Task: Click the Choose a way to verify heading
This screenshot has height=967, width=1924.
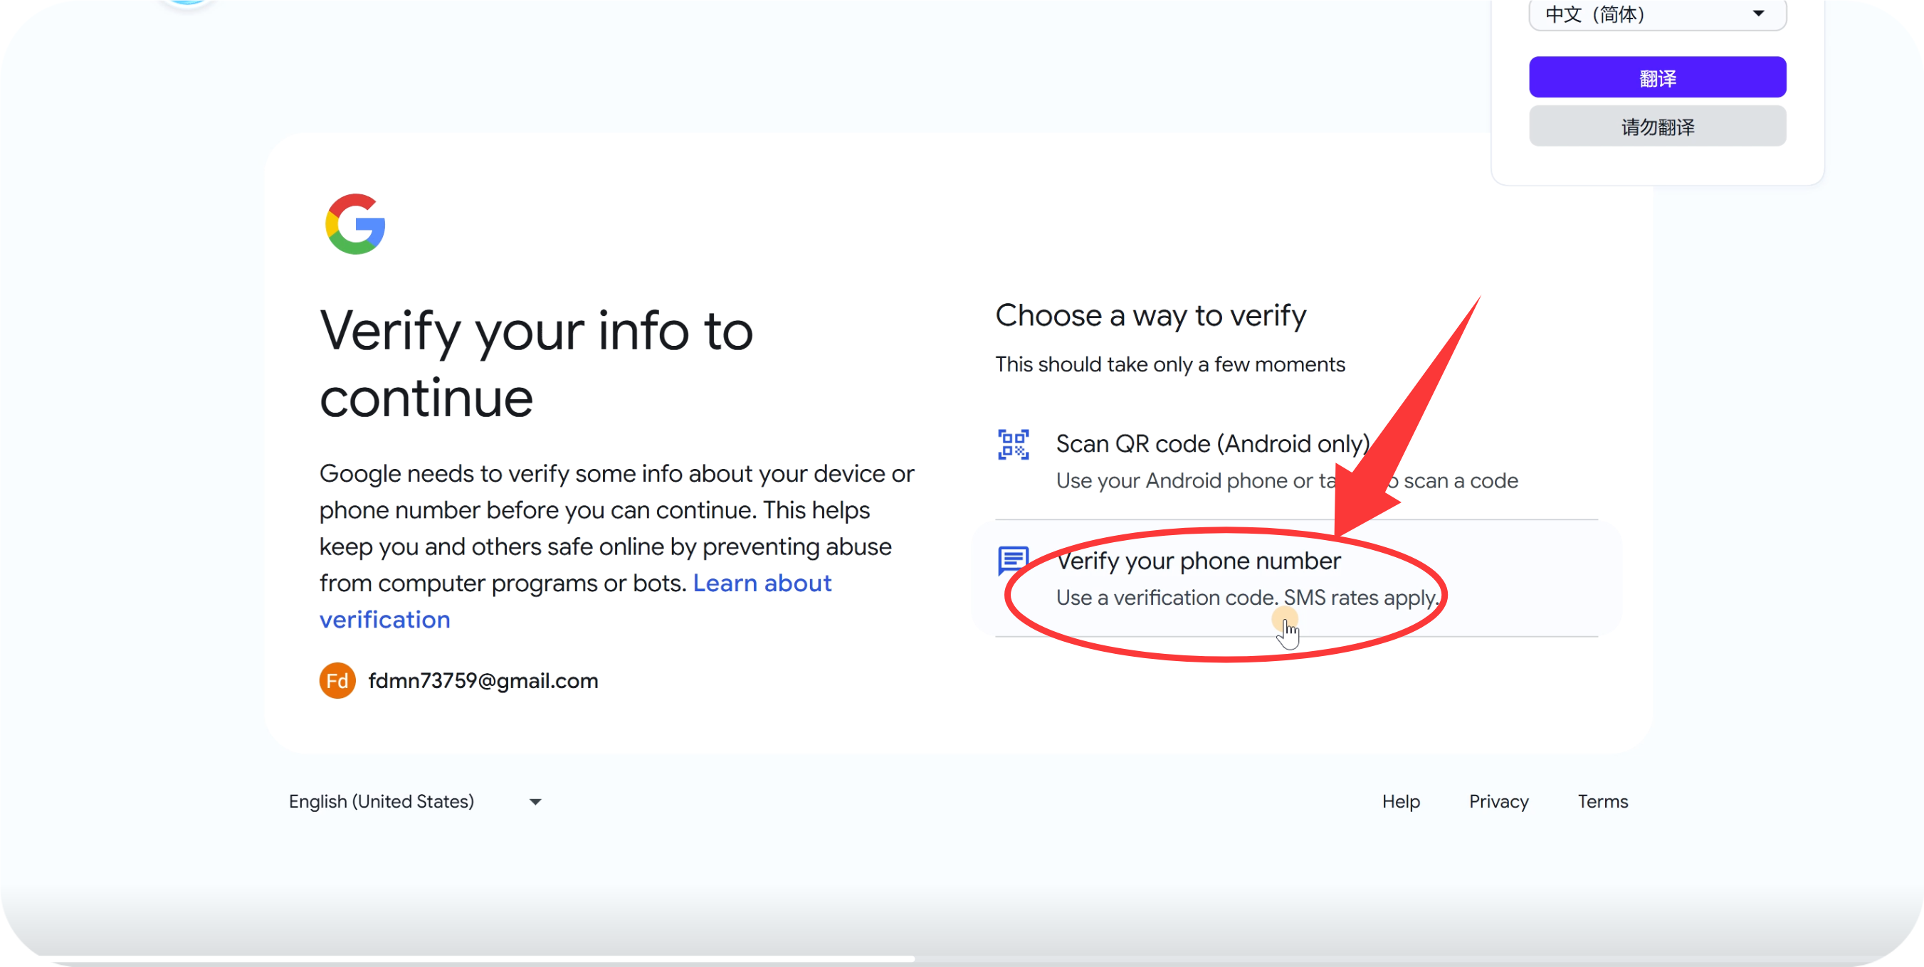Action: coord(1150,316)
